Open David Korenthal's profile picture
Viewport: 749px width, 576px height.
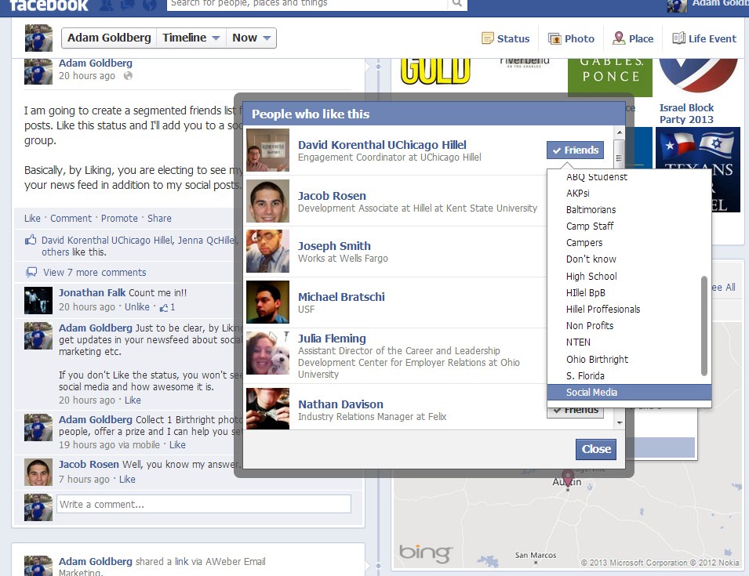point(268,150)
